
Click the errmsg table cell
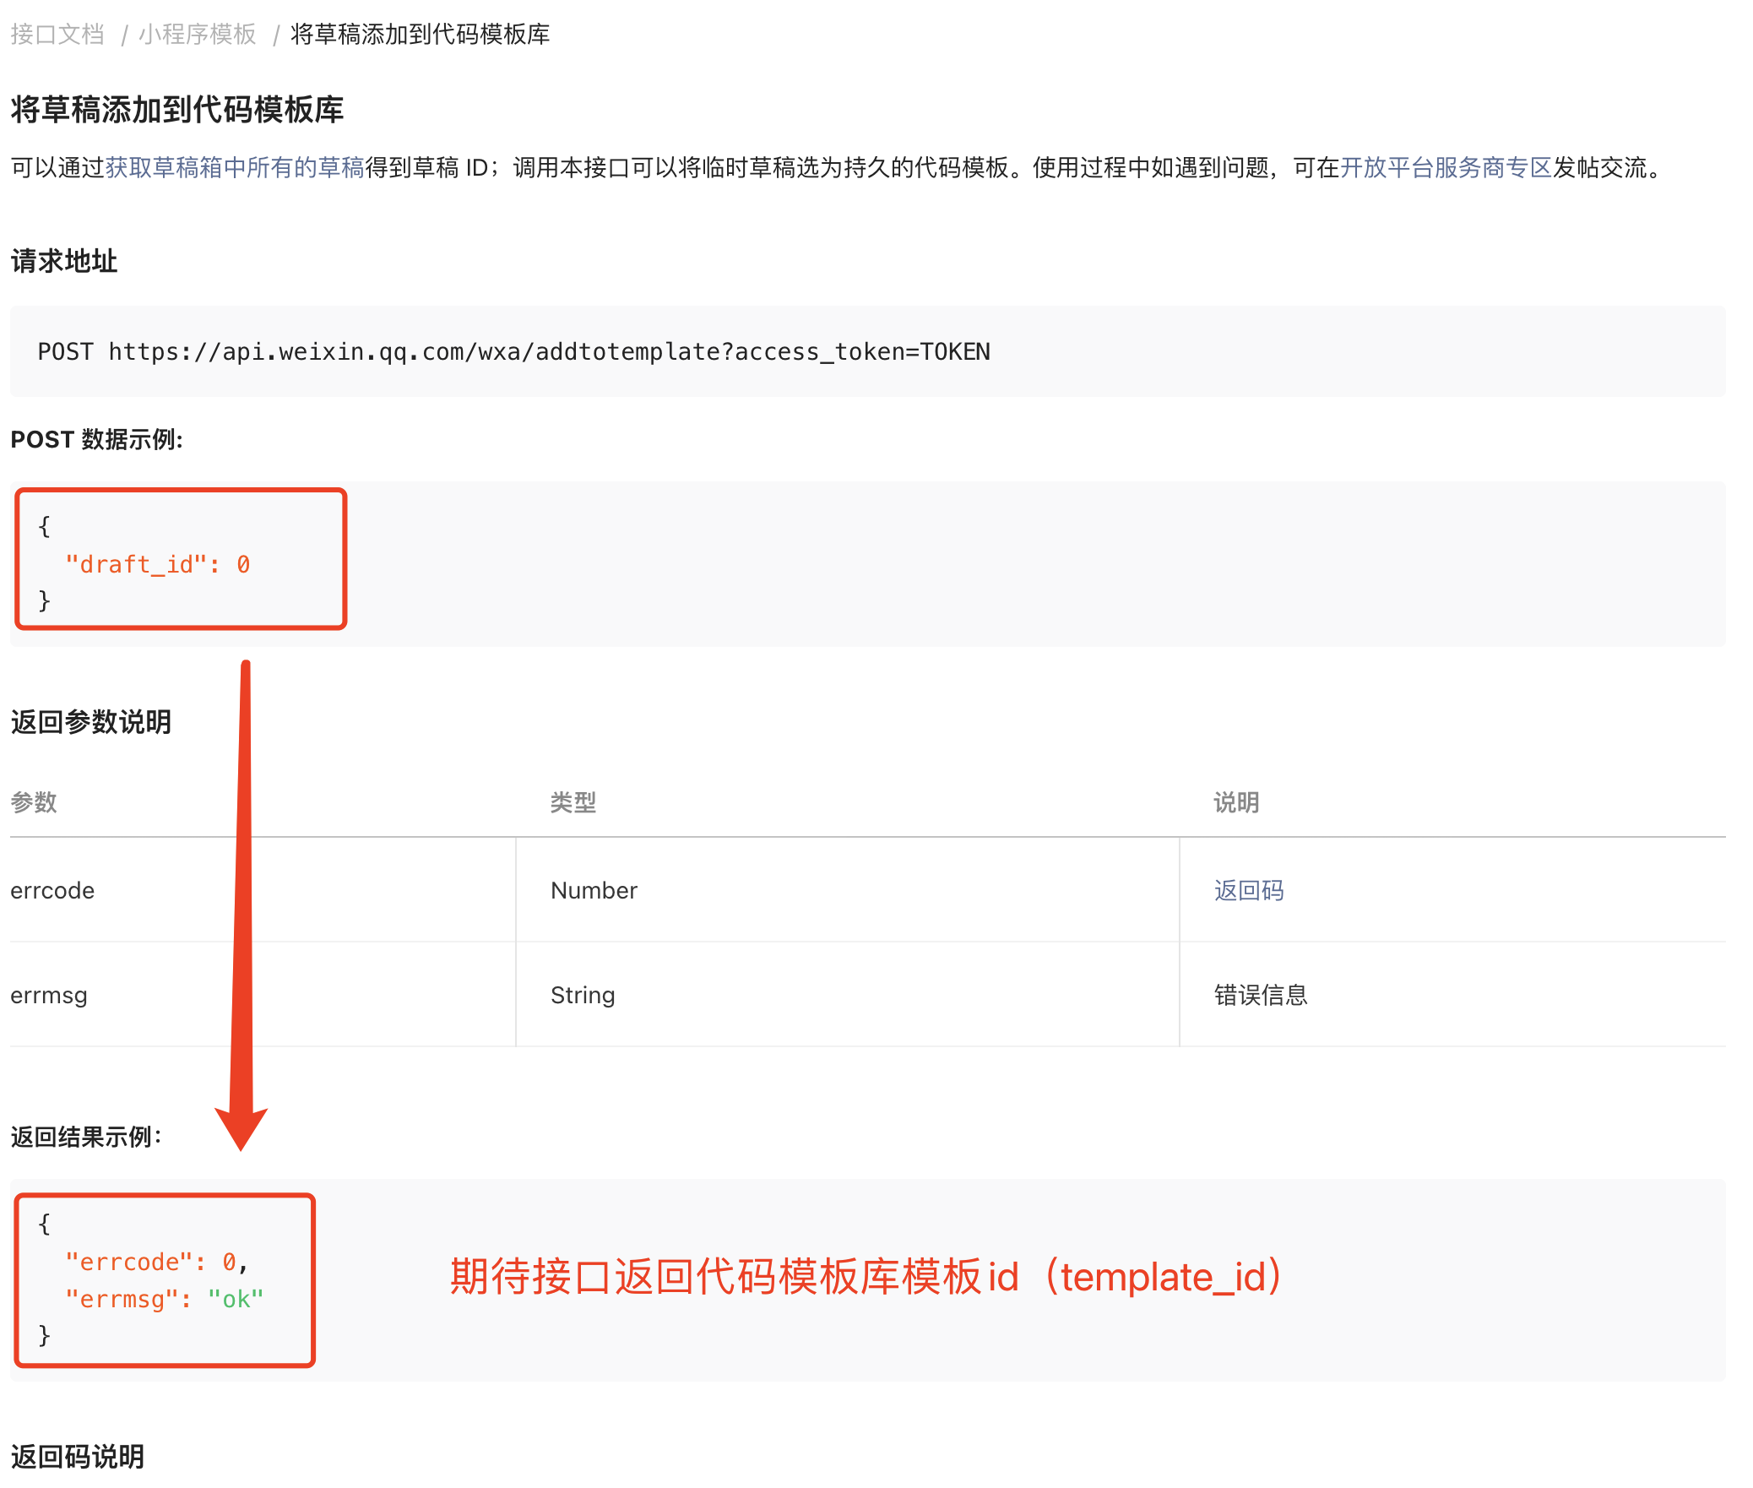coord(49,995)
